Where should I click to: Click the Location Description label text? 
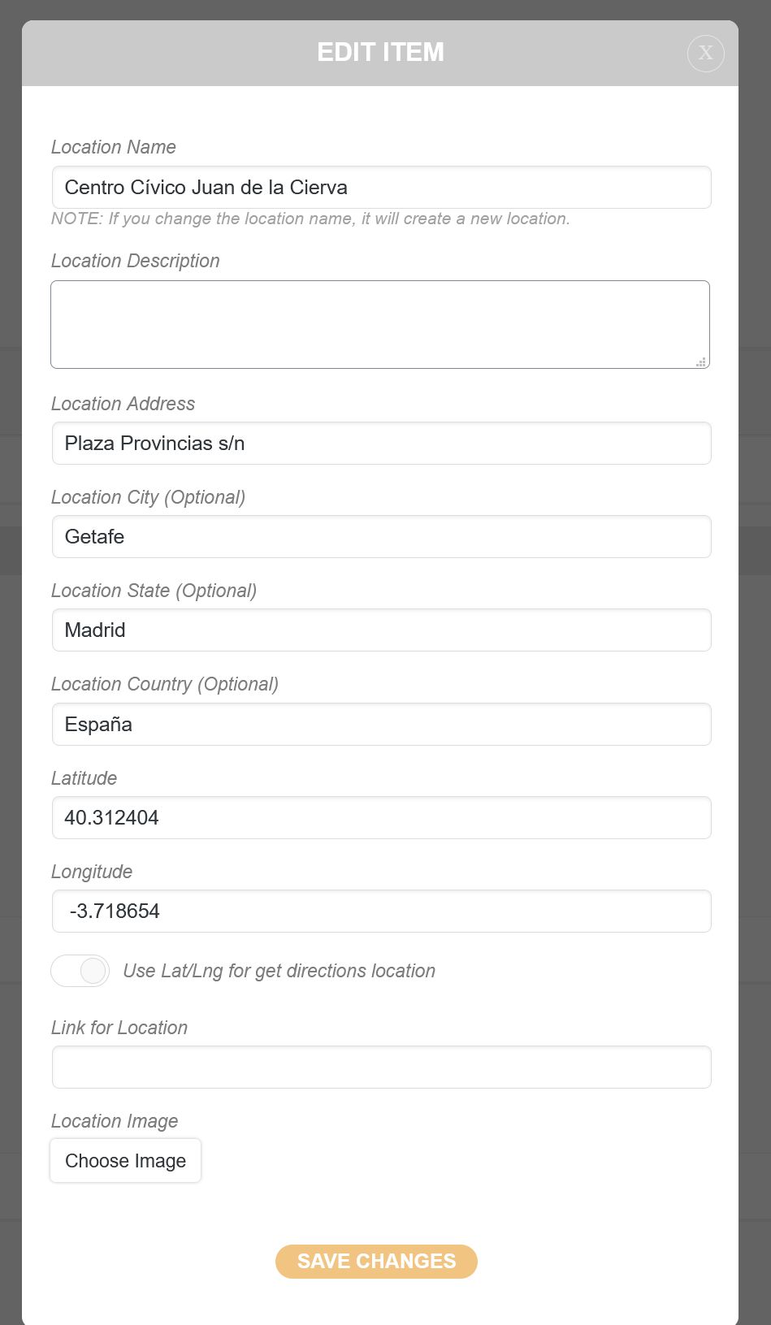[136, 261]
